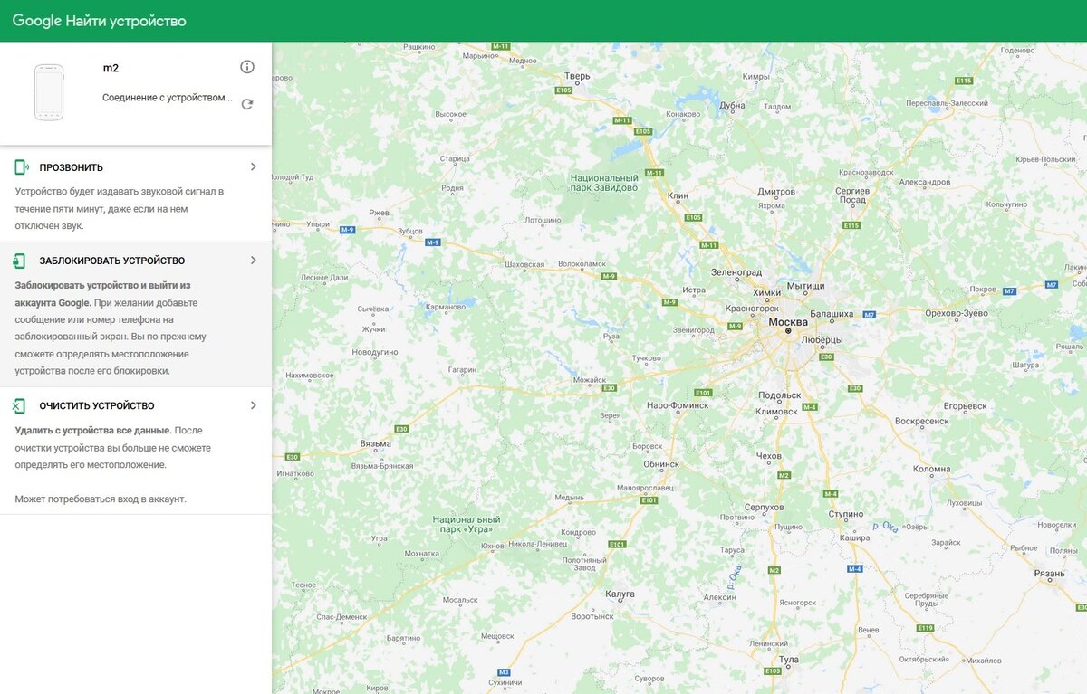
Task: Click Люберцы label on the map
Action: [823, 340]
